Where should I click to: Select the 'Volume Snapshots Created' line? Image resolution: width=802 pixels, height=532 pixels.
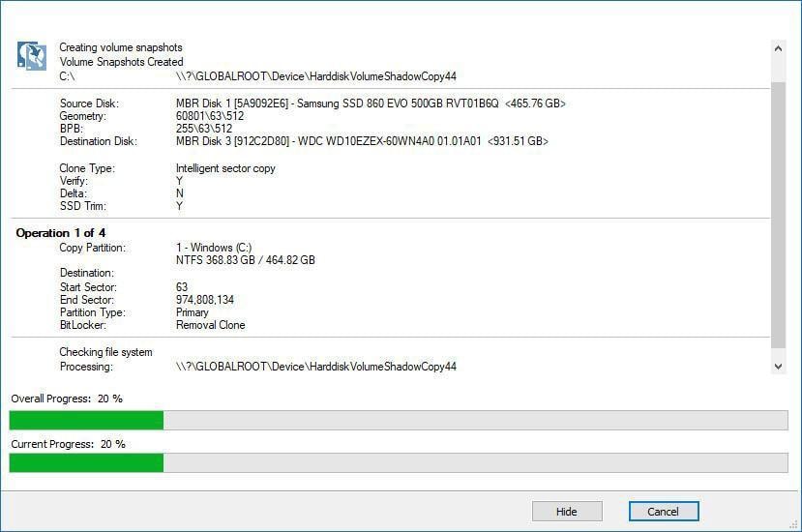(x=121, y=62)
